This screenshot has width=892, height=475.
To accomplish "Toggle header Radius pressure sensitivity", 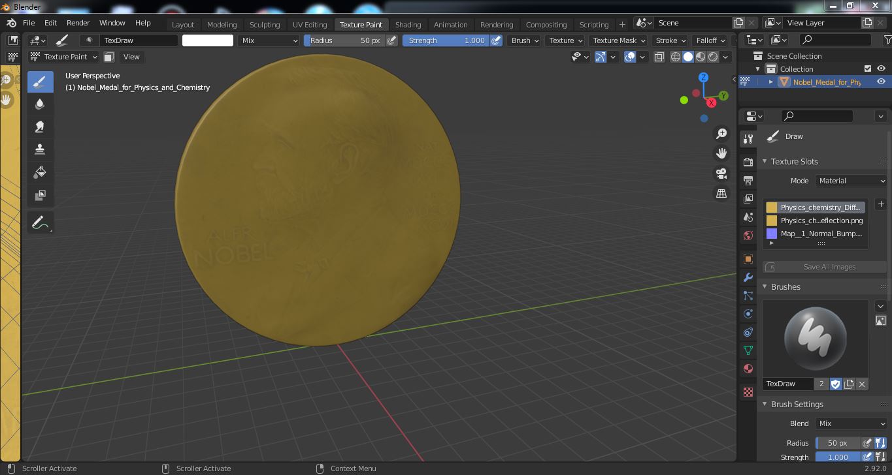I will coord(391,40).
